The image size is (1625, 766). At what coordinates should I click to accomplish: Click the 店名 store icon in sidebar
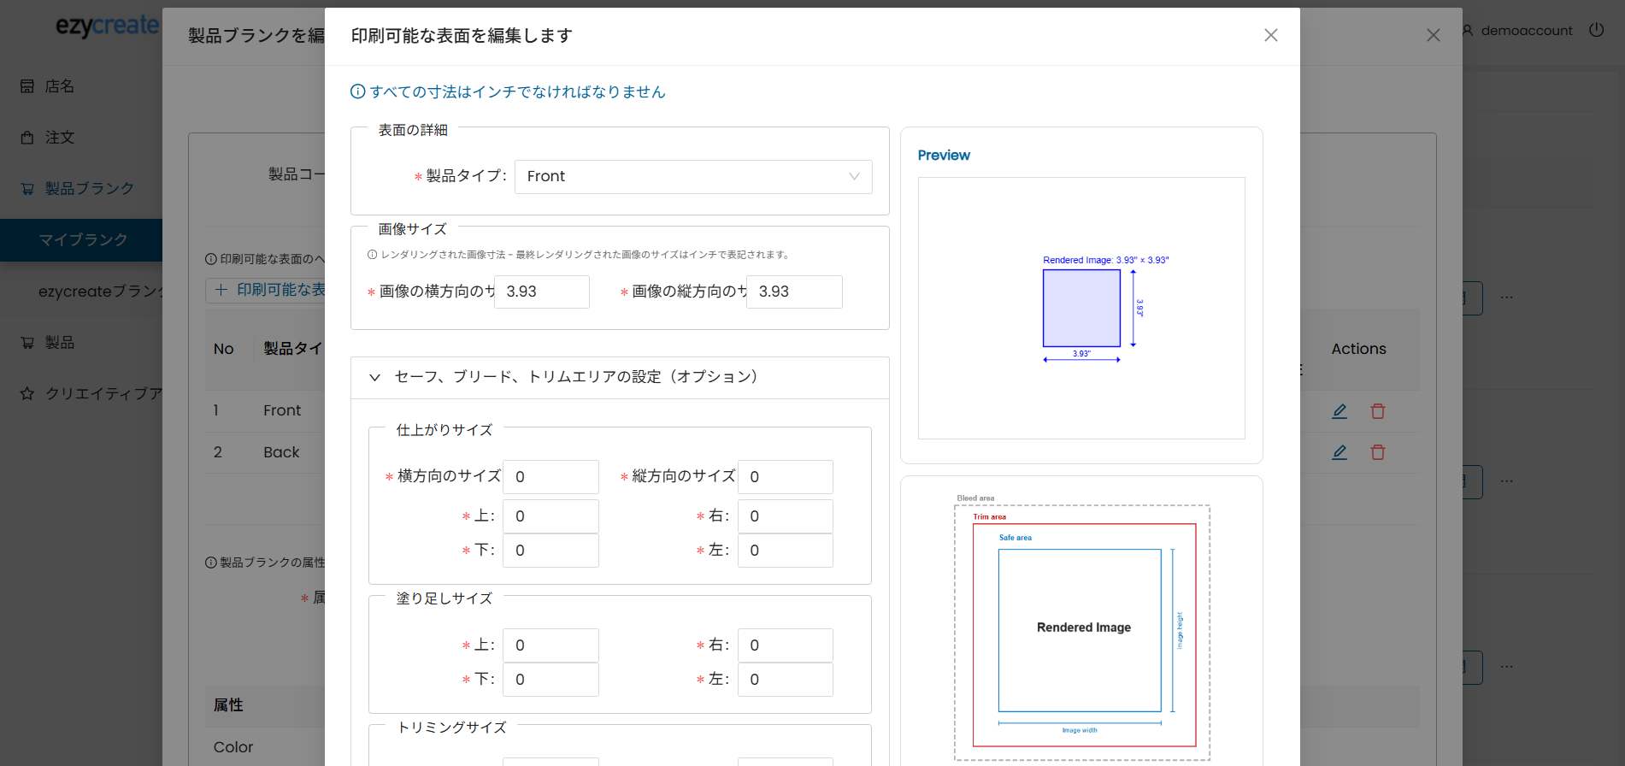click(27, 86)
